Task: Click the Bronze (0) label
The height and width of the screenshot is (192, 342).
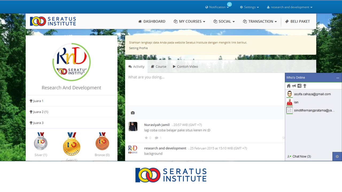Action: 102,155
